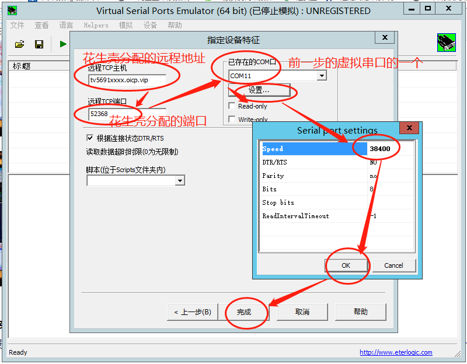This screenshot has width=467, height=364.
Task: Click the 取消 button in the wizard
Action: coord(302,312)
